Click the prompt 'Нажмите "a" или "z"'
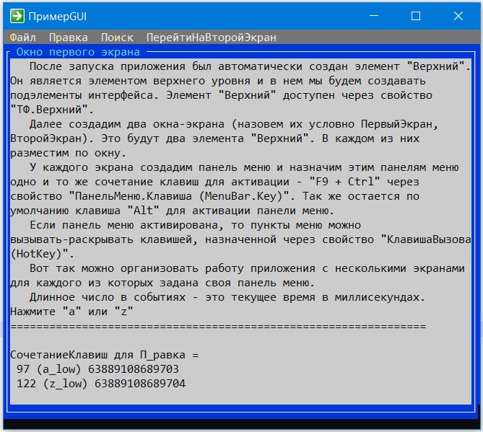Viewport: 483px width, 432px height. [72, 312]
